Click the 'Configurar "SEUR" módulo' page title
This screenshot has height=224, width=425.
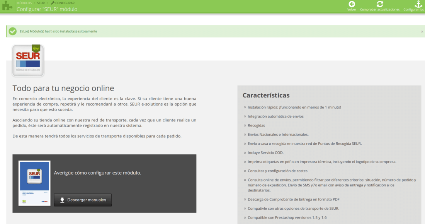coord(47,9)
